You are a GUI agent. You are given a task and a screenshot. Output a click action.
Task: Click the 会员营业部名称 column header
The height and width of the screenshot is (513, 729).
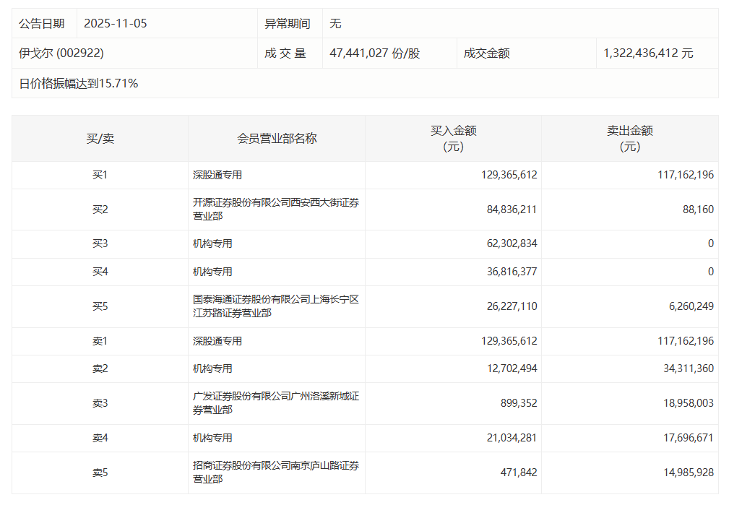click(x=277, y=137)
